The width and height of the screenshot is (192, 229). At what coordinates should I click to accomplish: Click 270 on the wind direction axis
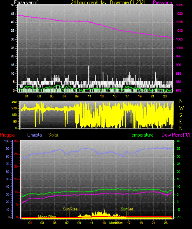point(14,109)
